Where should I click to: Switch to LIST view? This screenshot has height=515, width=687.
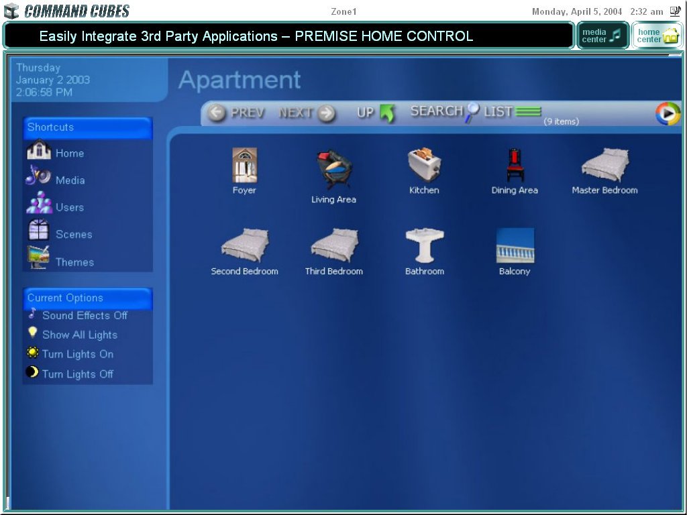tap(512, 111)
